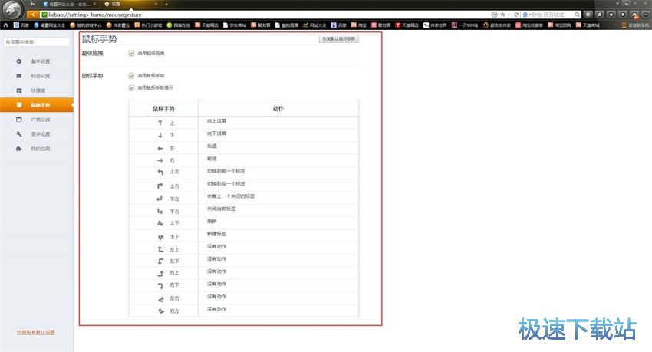Open the 猎豹游戏中心 bookmark
The image size is (652, 352).
pos(86,25)
